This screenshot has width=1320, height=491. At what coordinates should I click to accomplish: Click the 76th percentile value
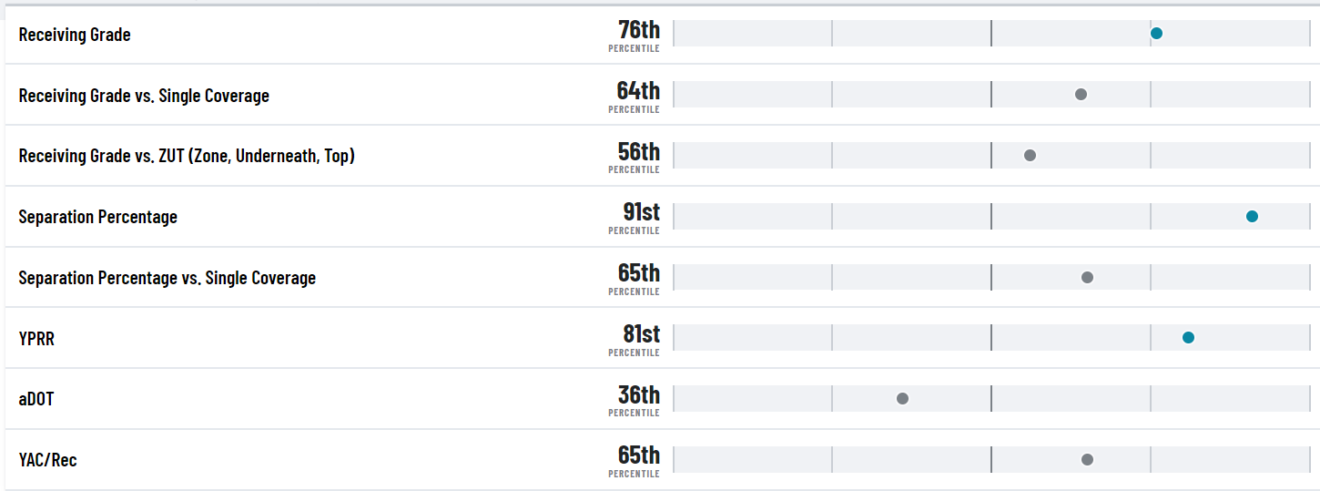point(638,31)
